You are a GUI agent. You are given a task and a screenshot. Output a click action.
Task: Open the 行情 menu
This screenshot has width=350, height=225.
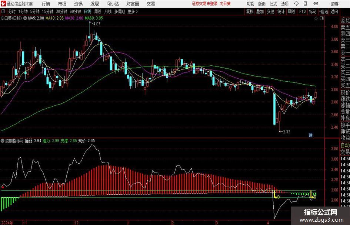[x=46, y=4]
